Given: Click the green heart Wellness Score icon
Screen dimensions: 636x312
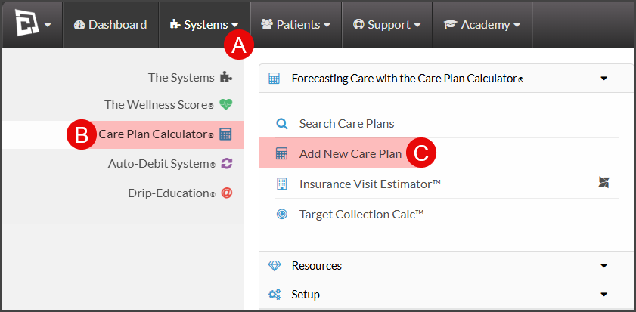Looking at the screenshot, I should tap(226, 104).
